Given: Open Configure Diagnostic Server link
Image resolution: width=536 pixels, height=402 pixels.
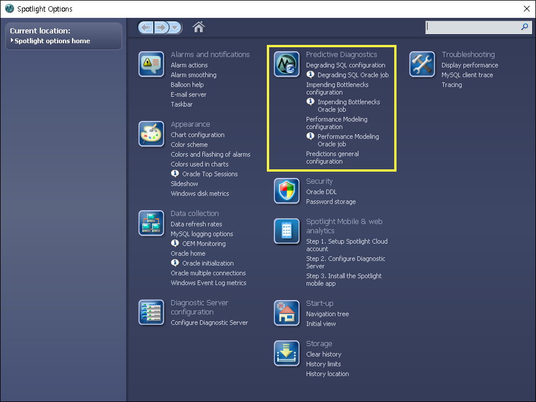Looking at the screenshot, I should coord(209,323).
